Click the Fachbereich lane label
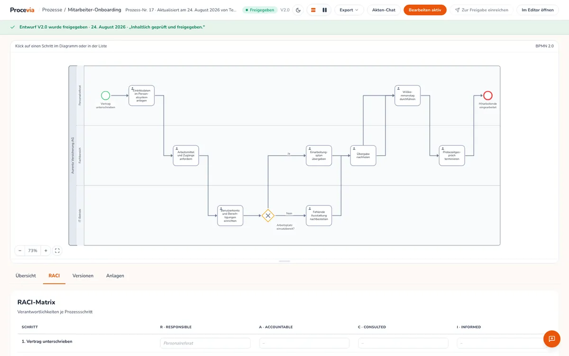 tap(80, 155)
